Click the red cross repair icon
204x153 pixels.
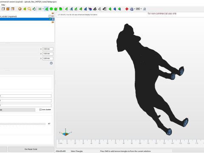click(127, 9)
